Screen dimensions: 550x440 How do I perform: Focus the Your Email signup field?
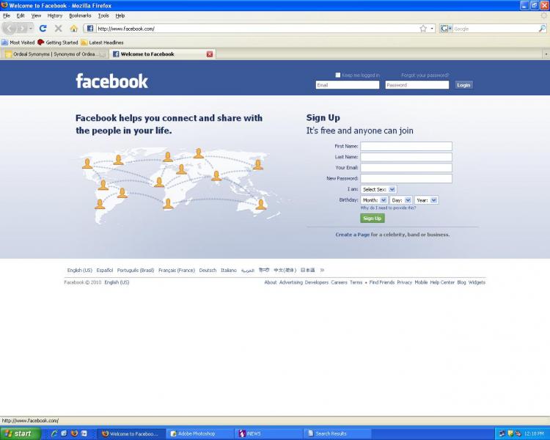click(406, 168)
